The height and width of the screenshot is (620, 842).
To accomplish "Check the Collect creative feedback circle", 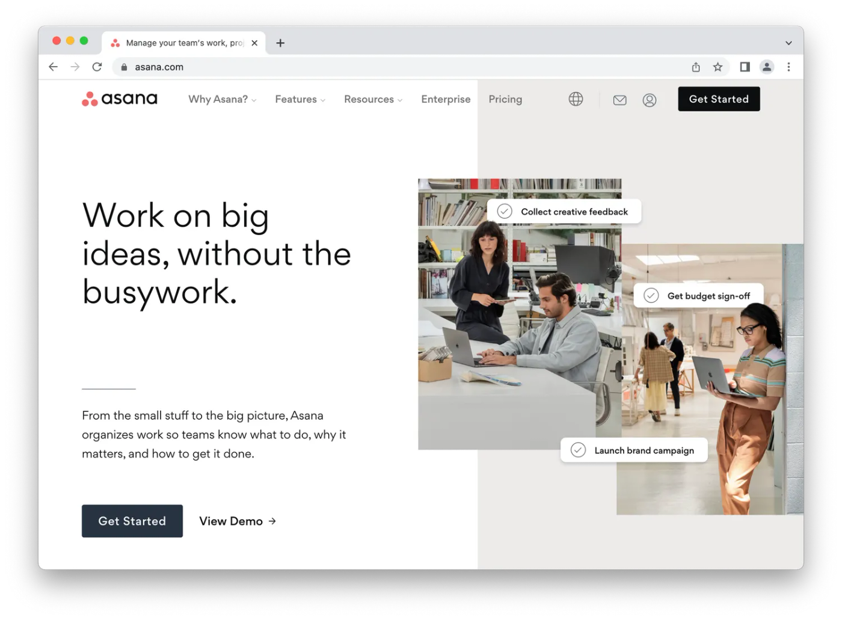I will (504, 211).
